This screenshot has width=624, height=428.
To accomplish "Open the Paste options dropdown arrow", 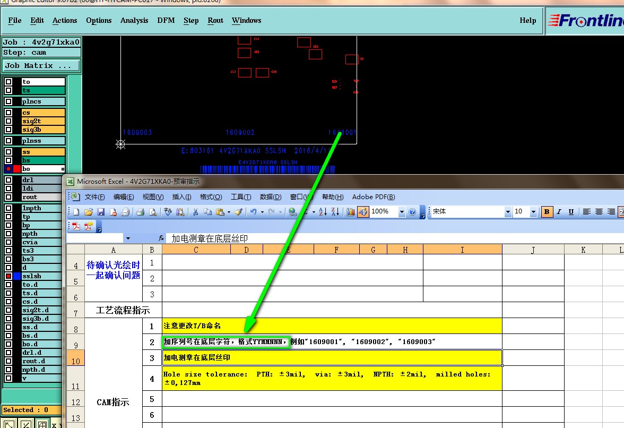I will pyautogui.click(x=229, y=212).
